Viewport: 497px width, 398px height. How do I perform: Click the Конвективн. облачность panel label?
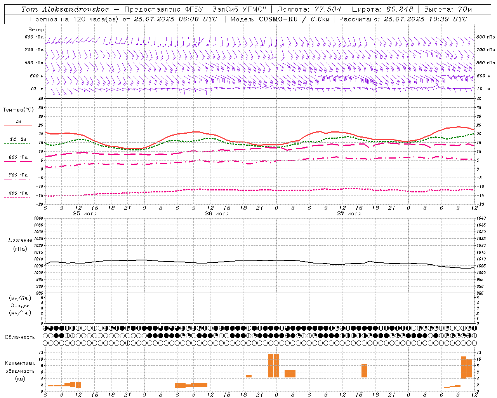click(x=20, y=367)
